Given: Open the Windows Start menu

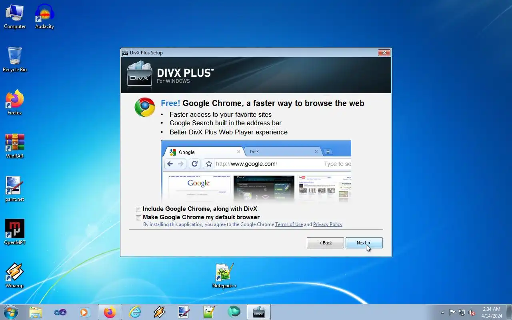Looking at the screenshot, I should (11, 312).
